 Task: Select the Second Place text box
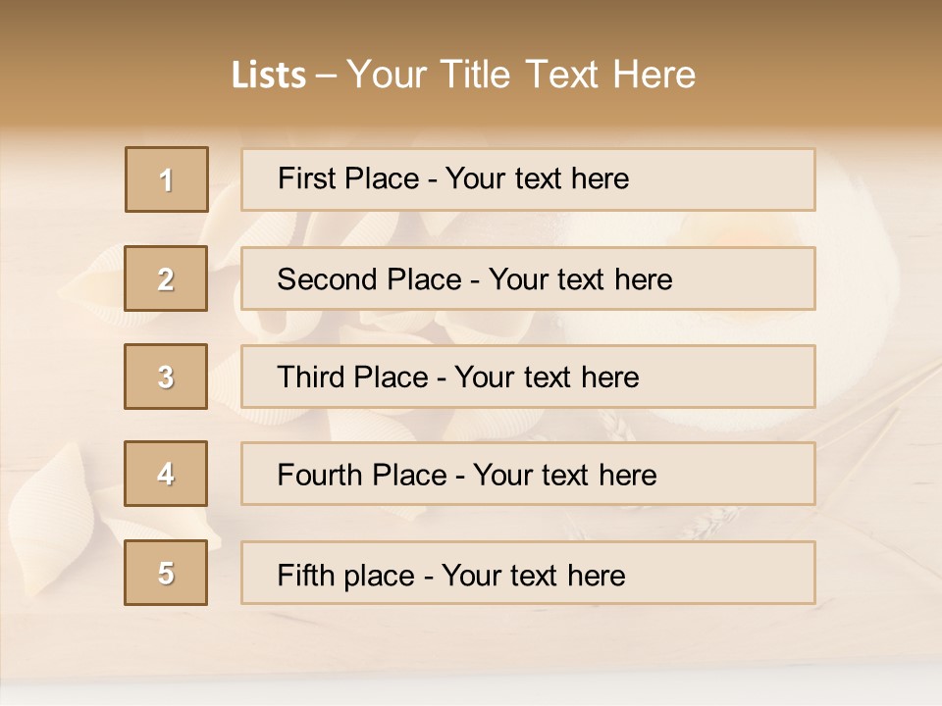pos(528,278)
